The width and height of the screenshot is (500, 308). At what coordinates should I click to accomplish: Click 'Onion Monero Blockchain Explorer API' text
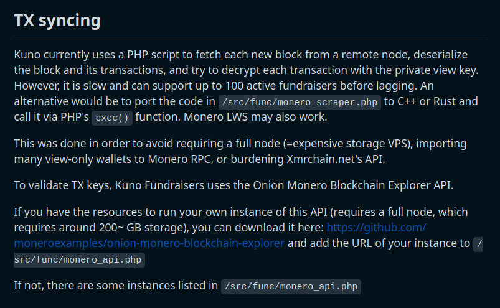(x=352, y=185)
